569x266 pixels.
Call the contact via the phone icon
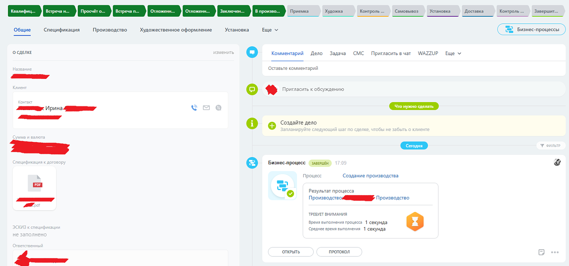(194, 108)
